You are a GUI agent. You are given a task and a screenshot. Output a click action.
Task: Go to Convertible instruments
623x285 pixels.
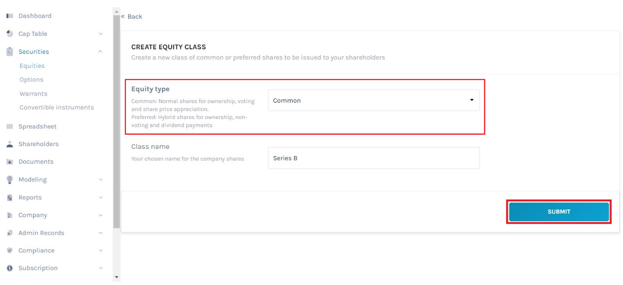57,107
